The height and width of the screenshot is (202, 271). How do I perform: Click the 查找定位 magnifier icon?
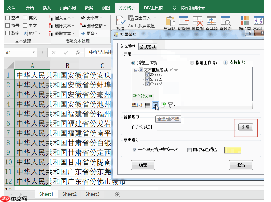[226, 21]
